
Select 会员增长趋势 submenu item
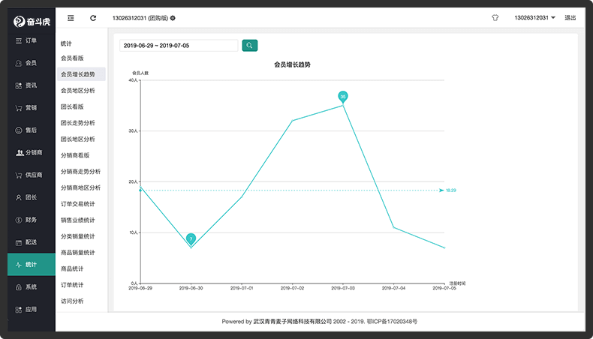point(81,74)
